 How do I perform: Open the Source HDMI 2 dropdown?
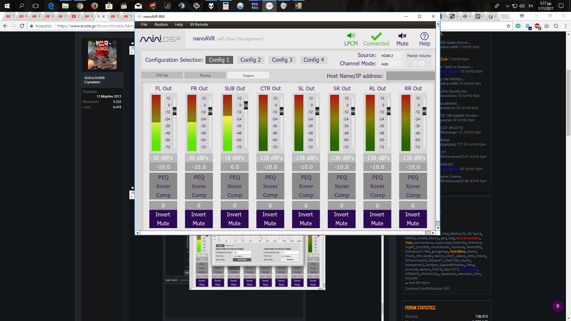click(390, 56)
